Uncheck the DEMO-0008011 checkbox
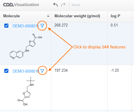Image resolution: width=134 pixels, height=112 pixels. point(6,26)
